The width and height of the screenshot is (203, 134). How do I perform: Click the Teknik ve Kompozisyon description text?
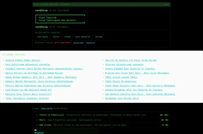coord(106,115)
